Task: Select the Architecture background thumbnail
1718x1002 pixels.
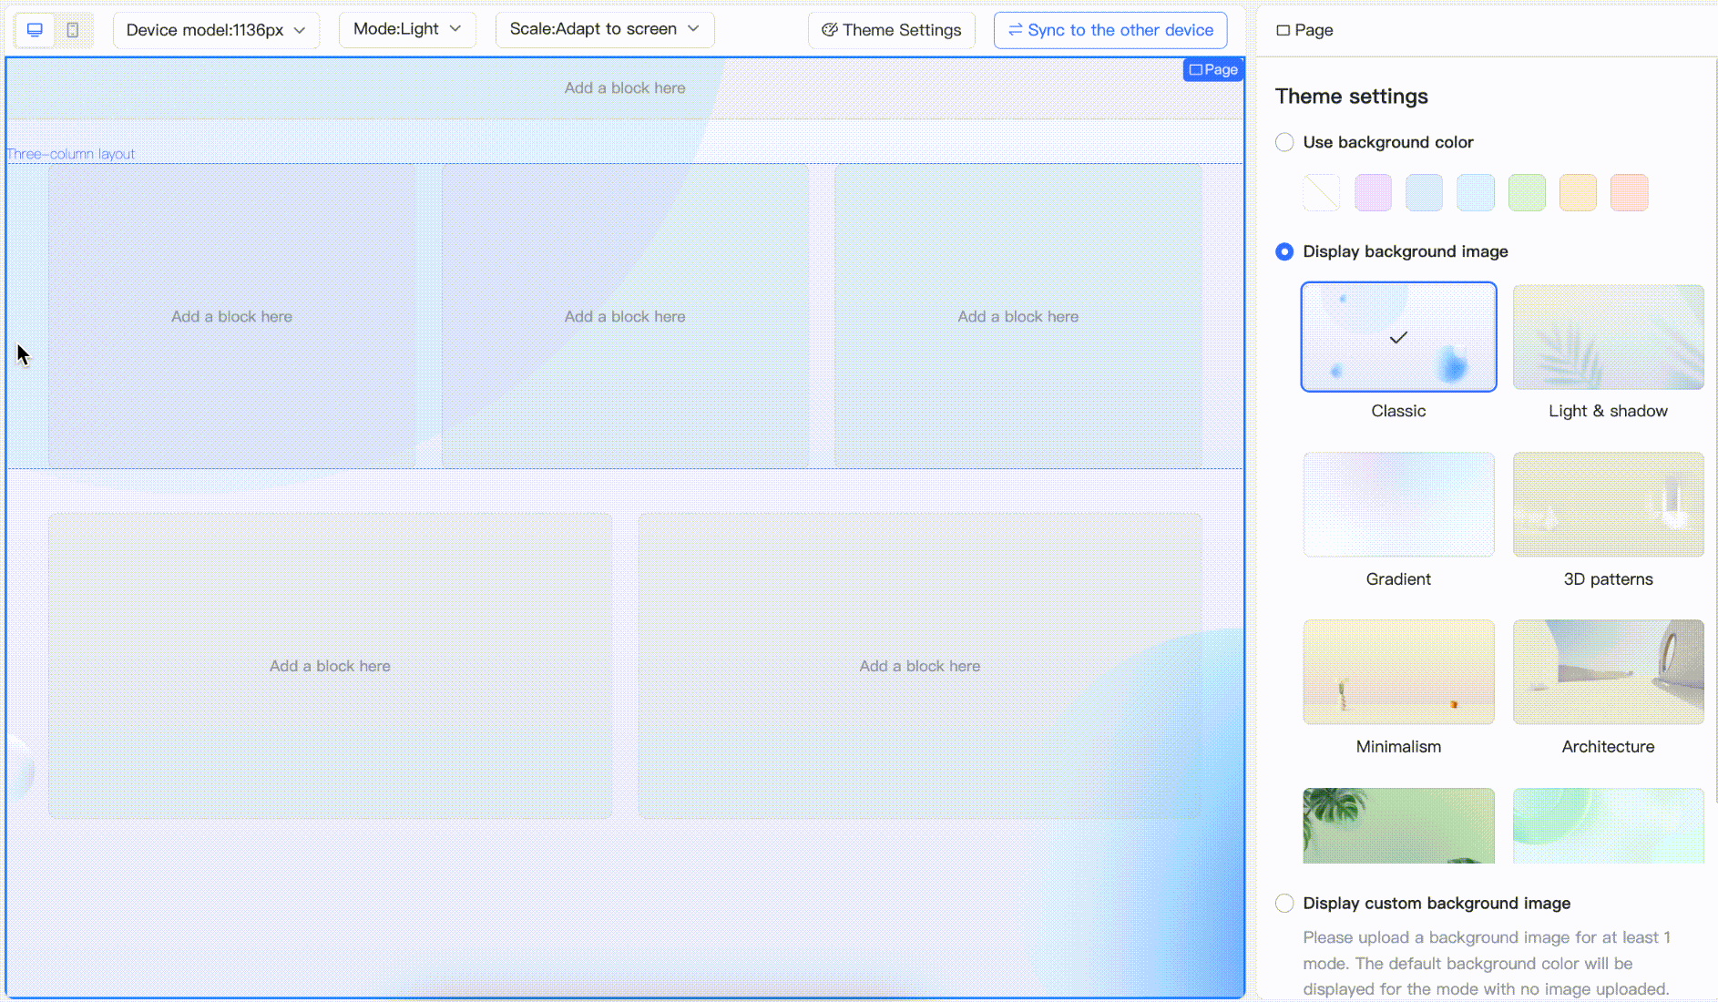Action: tap(1608, 672)
